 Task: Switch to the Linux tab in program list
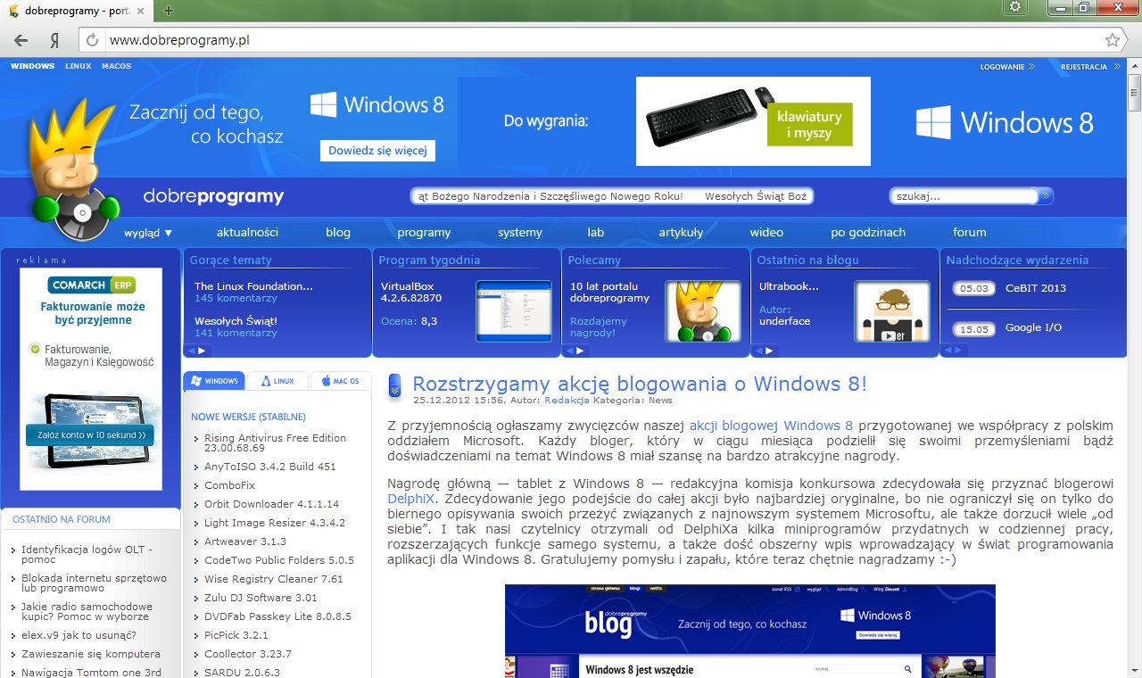point(277,381)
